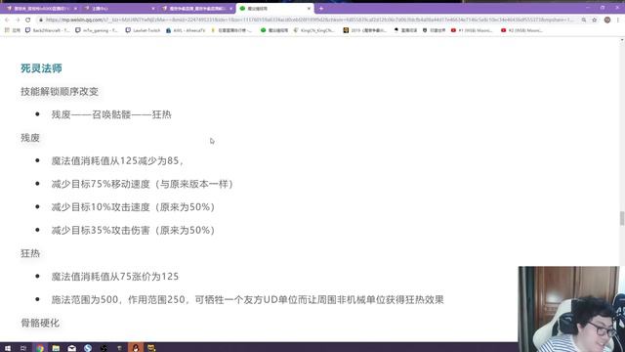Image resolution: width=625 pixels, height=352 pixels.
Task: Click the 残废 subheading
Action: [30, 138]
